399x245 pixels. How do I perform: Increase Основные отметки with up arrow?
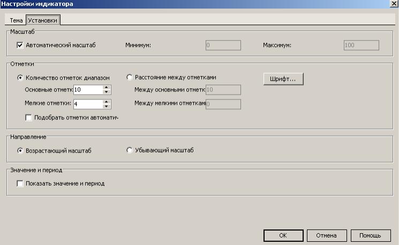pyautogui.click(x=107, y=87)
